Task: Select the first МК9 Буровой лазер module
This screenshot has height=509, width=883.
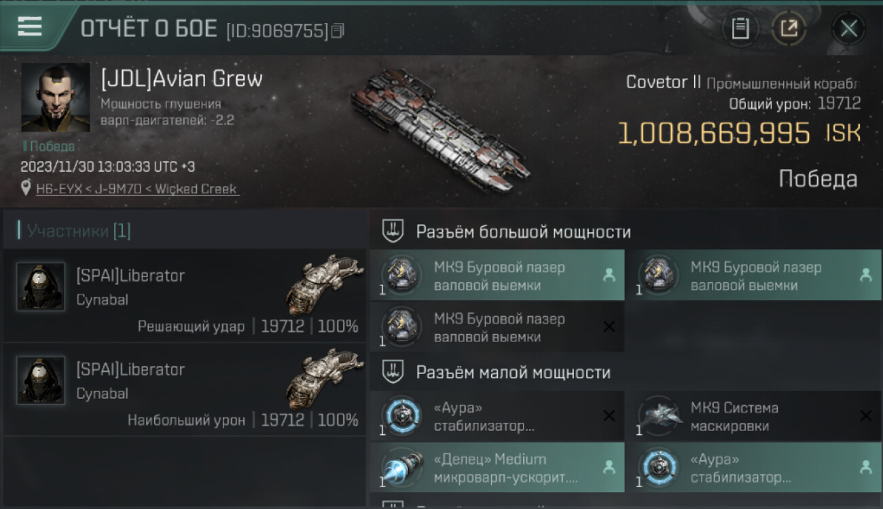Action: [x=497, y=276]
